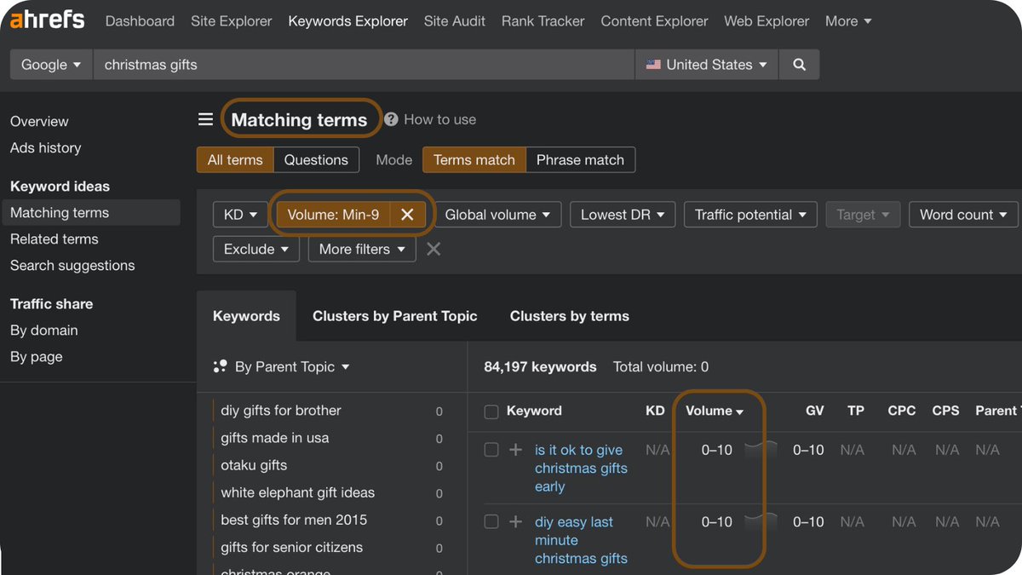This screenshot has height=575, width=1022.
Task: Open Content Explorer
Action: tap(654, 21)
